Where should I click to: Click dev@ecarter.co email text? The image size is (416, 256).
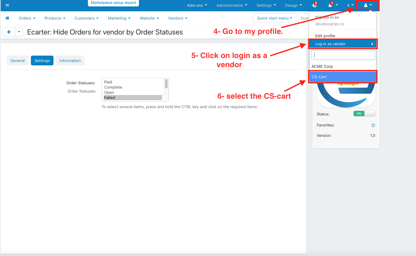[329, 24]
